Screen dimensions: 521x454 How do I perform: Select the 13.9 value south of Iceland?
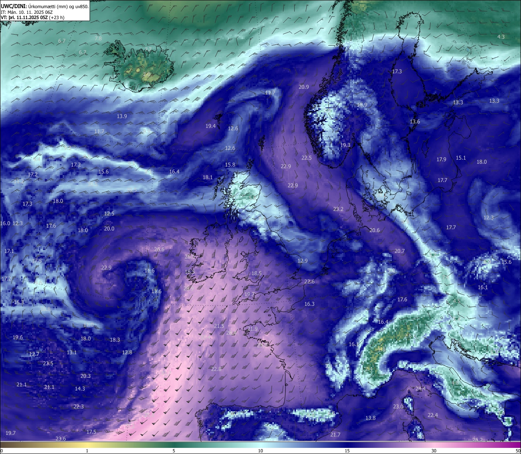coord(122,116)
